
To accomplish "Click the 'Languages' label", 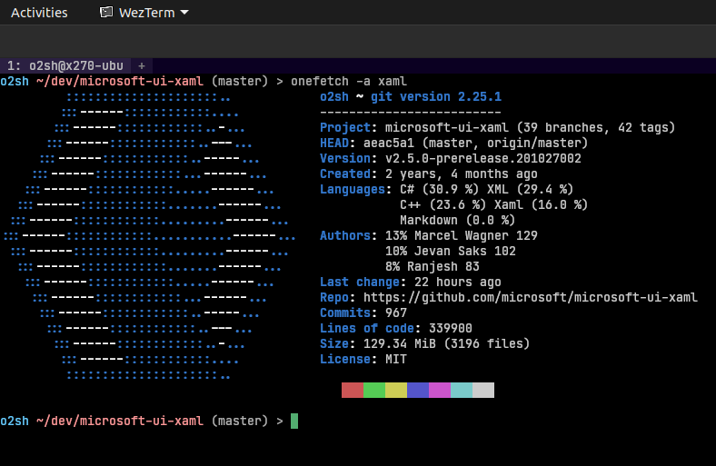I will [353, 190].
